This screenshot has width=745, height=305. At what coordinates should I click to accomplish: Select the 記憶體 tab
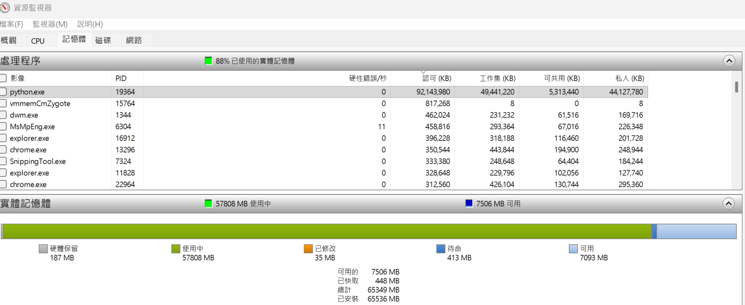(x=74, y=39)
